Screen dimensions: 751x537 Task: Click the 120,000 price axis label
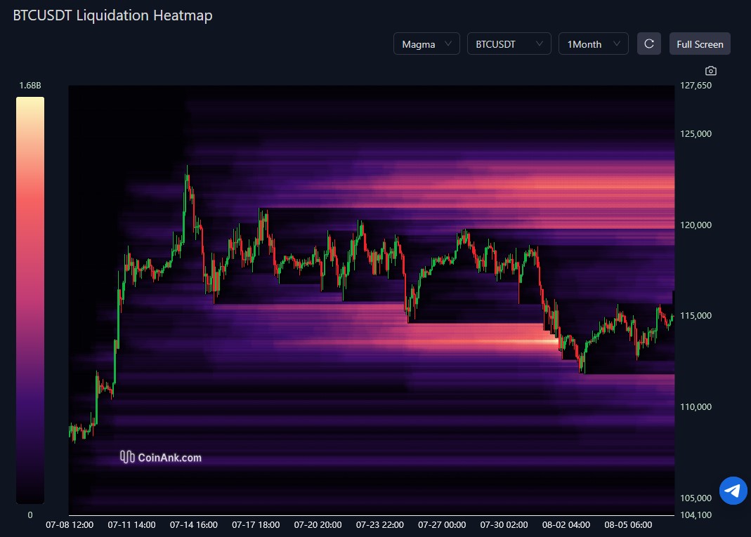[696, 225]
